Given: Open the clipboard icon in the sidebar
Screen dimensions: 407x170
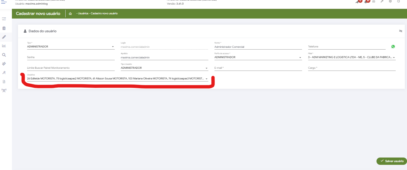Looking at the screenshot, I should click(x=4, y=28).
